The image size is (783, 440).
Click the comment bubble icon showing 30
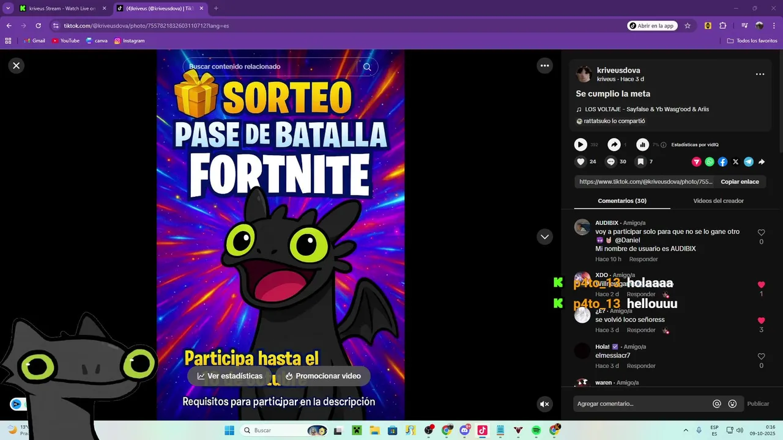(610, 162)
